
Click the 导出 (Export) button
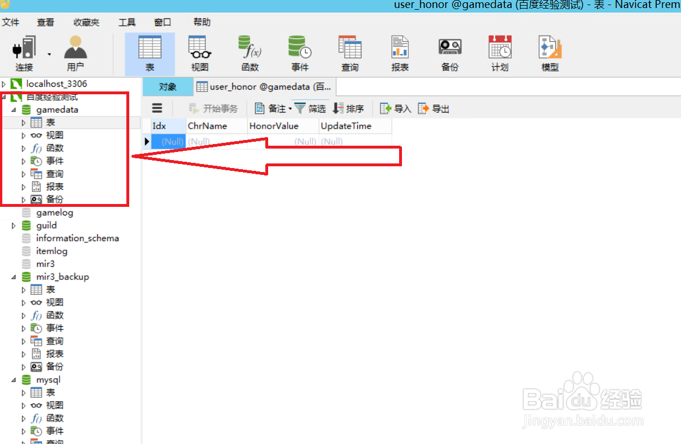click(433, 108)
